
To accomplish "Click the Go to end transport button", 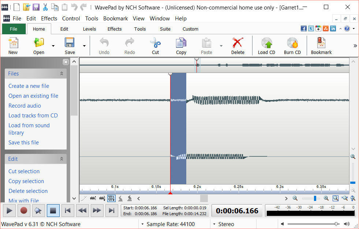I will [112, 210].
